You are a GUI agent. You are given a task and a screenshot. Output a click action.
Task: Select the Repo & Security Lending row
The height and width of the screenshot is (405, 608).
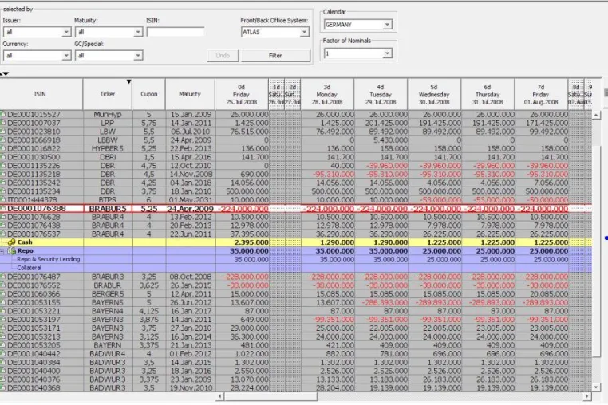click(x=296, y=259)
